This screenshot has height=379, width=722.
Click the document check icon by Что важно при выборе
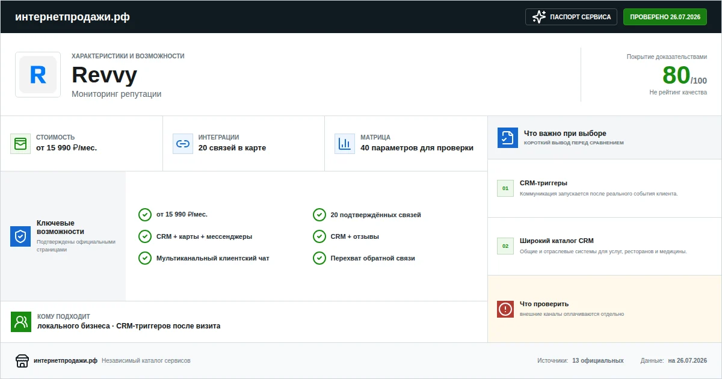[508, 138]
